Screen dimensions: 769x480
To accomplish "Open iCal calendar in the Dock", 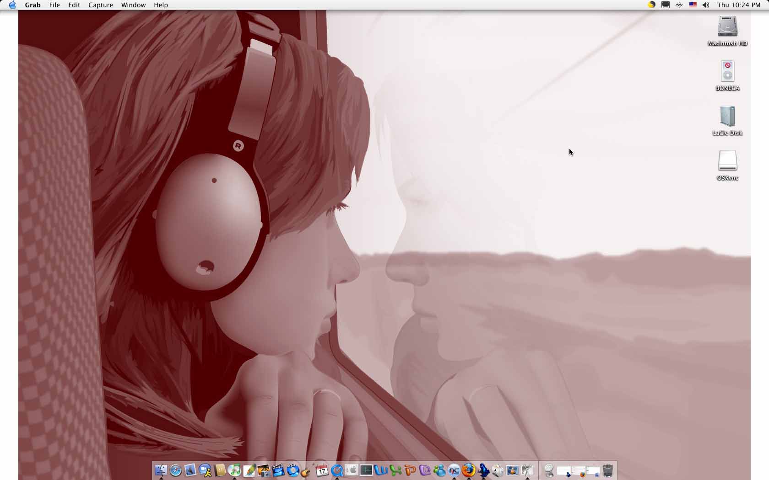I will (x=322, y=470).
